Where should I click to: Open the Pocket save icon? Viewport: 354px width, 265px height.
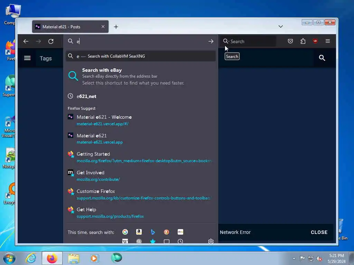(x=290, y=41)
